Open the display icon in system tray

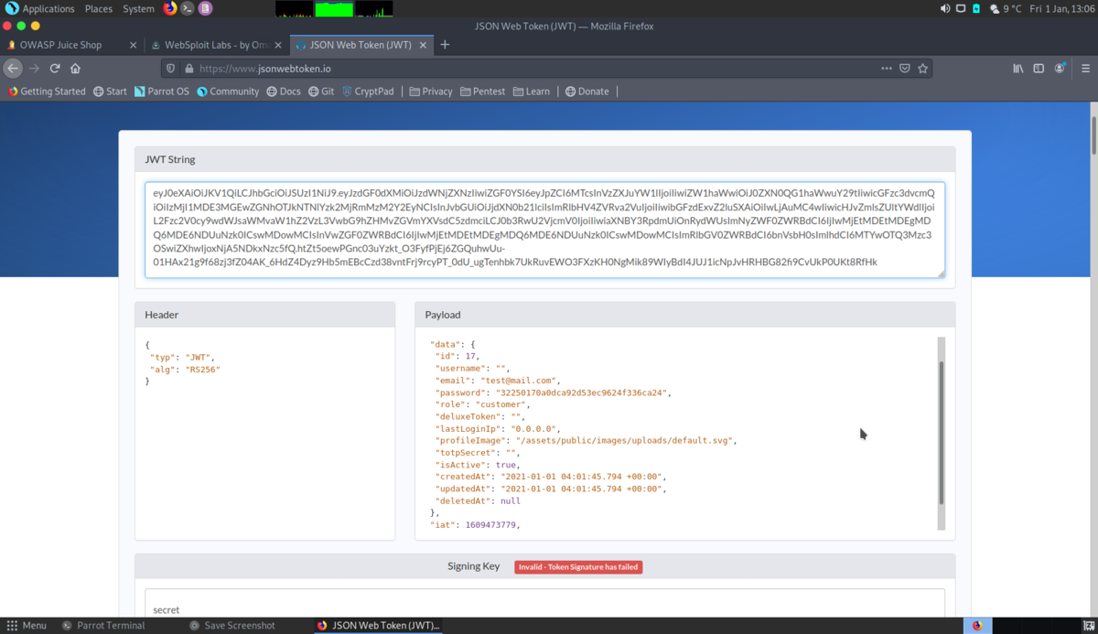tap(961, 8)
